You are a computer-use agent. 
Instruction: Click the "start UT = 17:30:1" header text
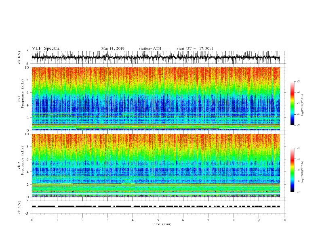[195, 48]
